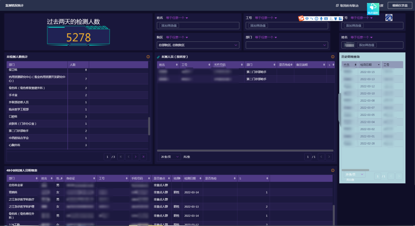
Task: Open Sogou emoji smiley panel
Action: tap(316, 18)
